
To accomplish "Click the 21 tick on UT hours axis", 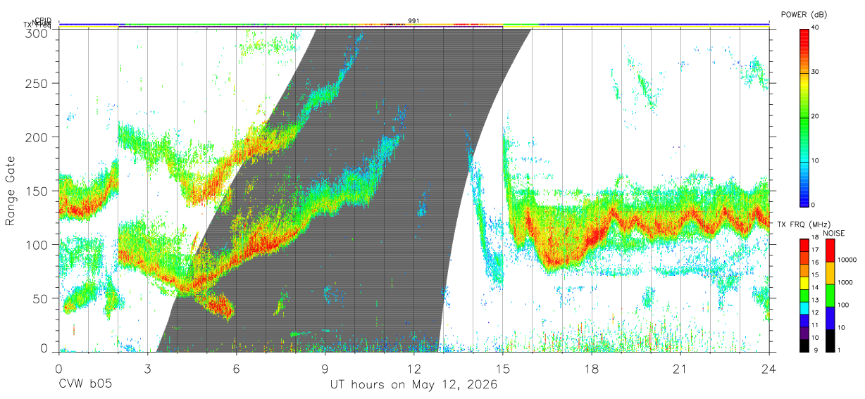I will pos(680,369).
